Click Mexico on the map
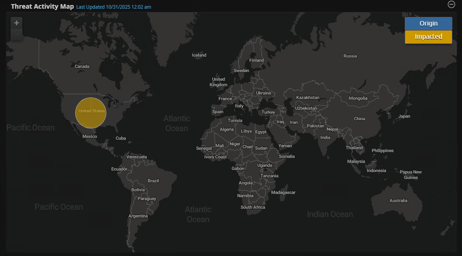The width and height of the screenshot is (462, 256). (89, 137)
